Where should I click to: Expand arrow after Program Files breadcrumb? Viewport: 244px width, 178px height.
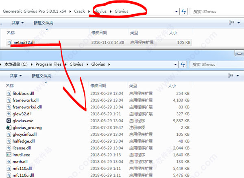(x=65, y=64)
